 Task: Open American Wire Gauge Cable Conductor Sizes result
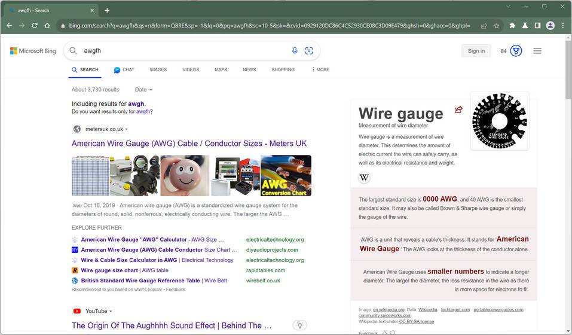point(189,144)
